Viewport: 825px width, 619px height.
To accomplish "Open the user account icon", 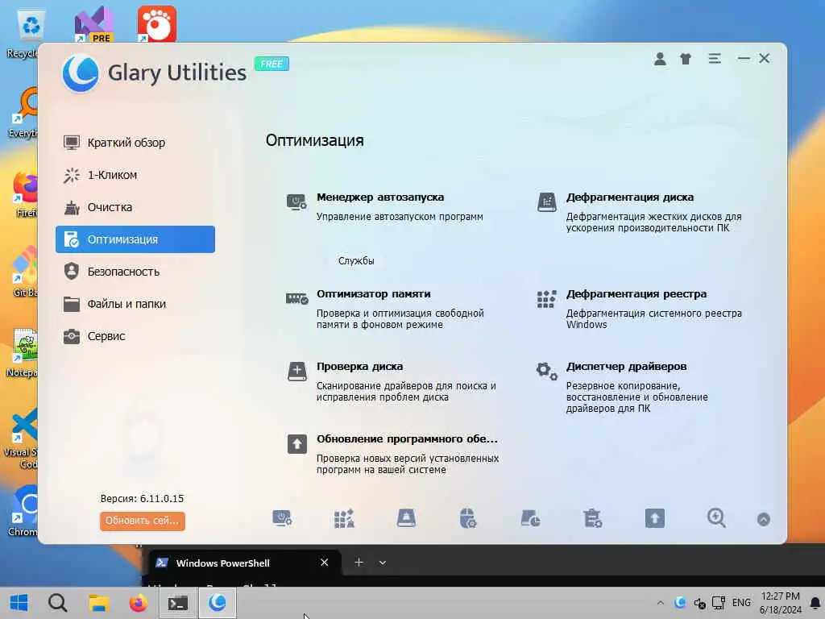I will pos(660,59).
